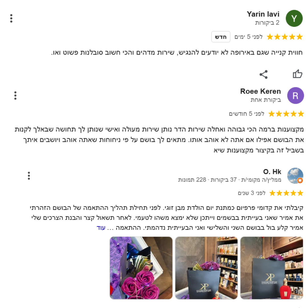
Task: Click five-star rating on Yarin lavi's review
Action: (x=285, y=37)
